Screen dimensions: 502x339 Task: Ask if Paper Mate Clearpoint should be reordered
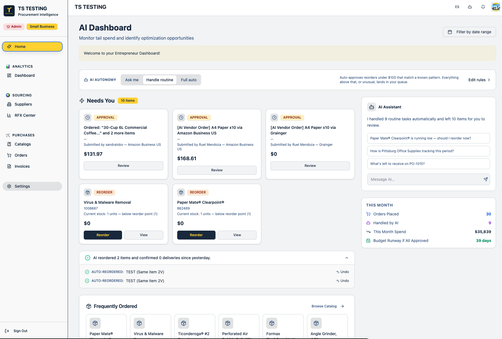click(429, 138)
